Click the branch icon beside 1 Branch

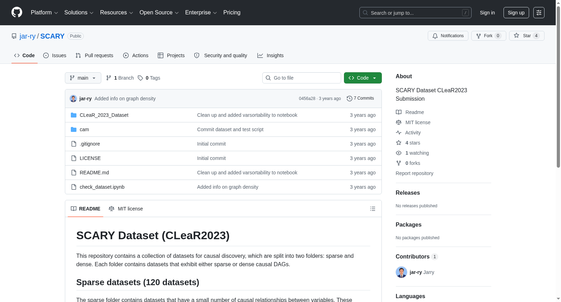[109, 78]
